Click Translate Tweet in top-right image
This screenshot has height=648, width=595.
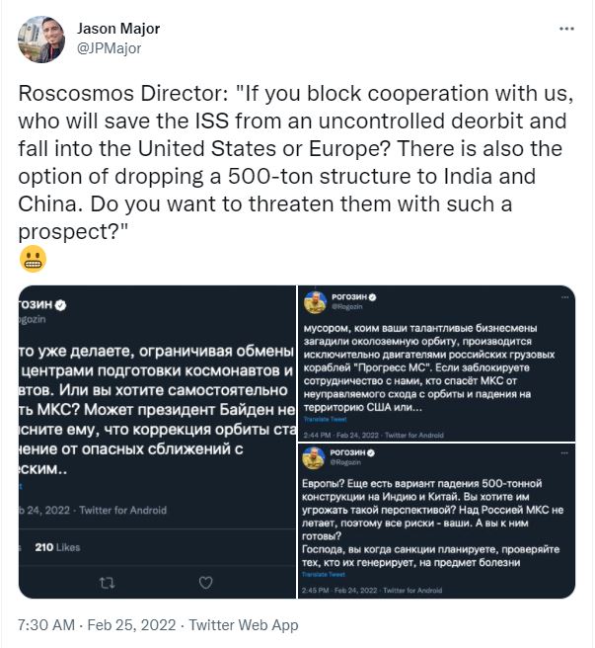coord(324,419)
